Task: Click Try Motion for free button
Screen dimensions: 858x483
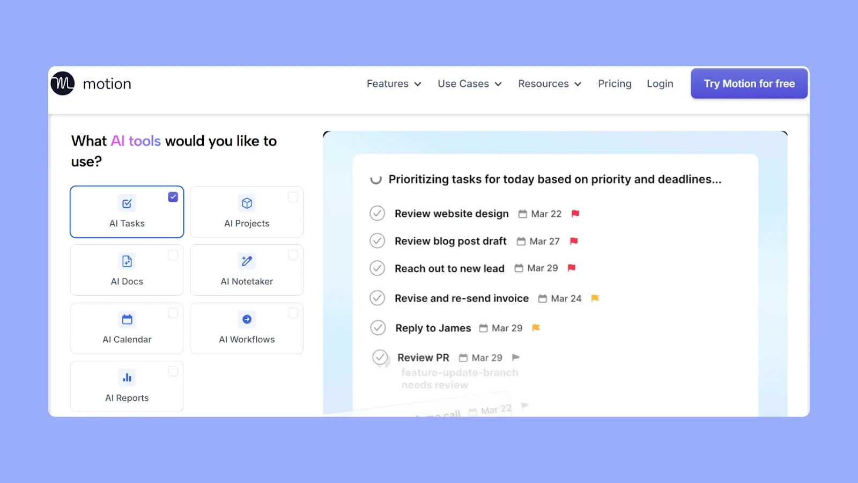Action: point(749,84)
